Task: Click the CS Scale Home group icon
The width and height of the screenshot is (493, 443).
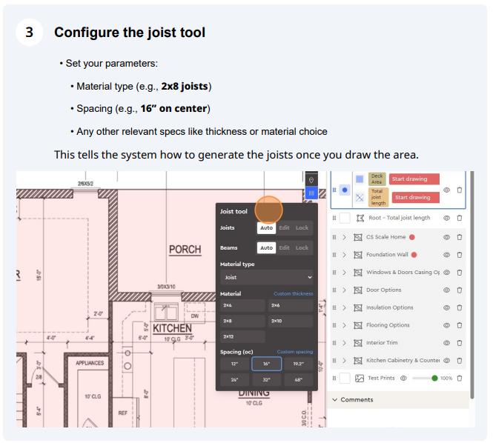Action: [x=358, y=237]
